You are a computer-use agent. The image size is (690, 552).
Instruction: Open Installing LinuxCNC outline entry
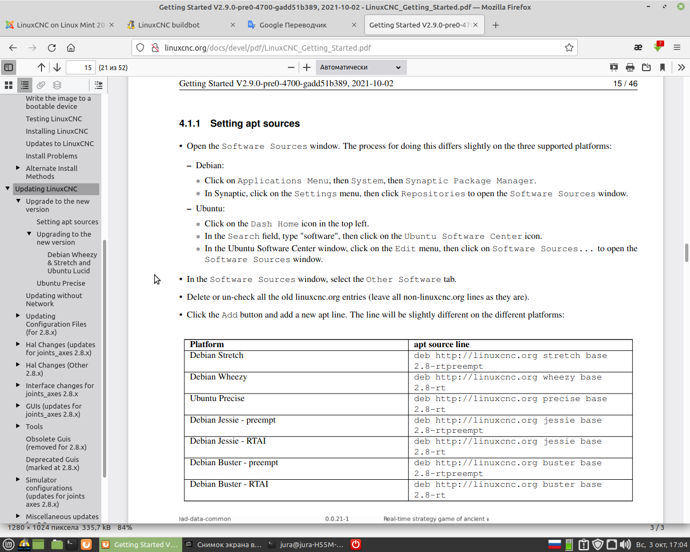pyautogui.click(x=57, y=132)
